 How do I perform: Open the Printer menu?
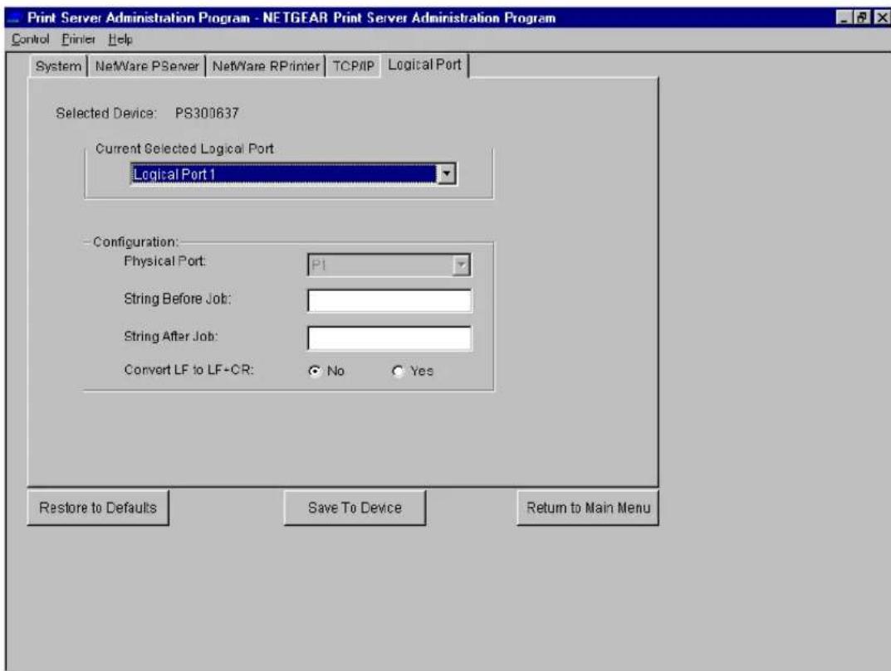click(x=78, y=39)
